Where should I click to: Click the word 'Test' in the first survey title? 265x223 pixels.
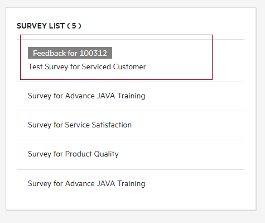(35, 67)
